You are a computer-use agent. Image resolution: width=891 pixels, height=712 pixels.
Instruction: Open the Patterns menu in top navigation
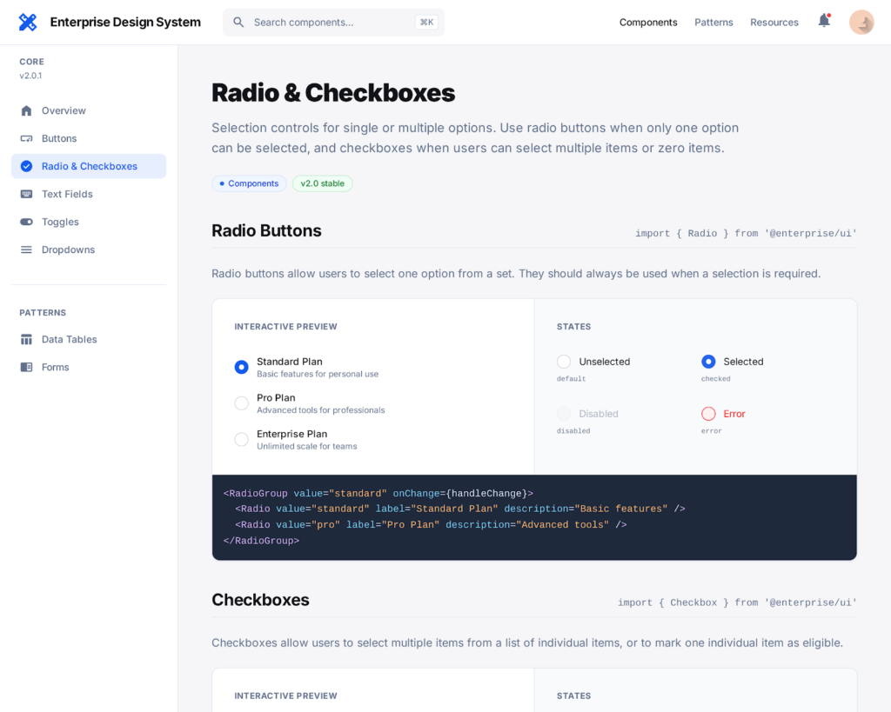713,23
